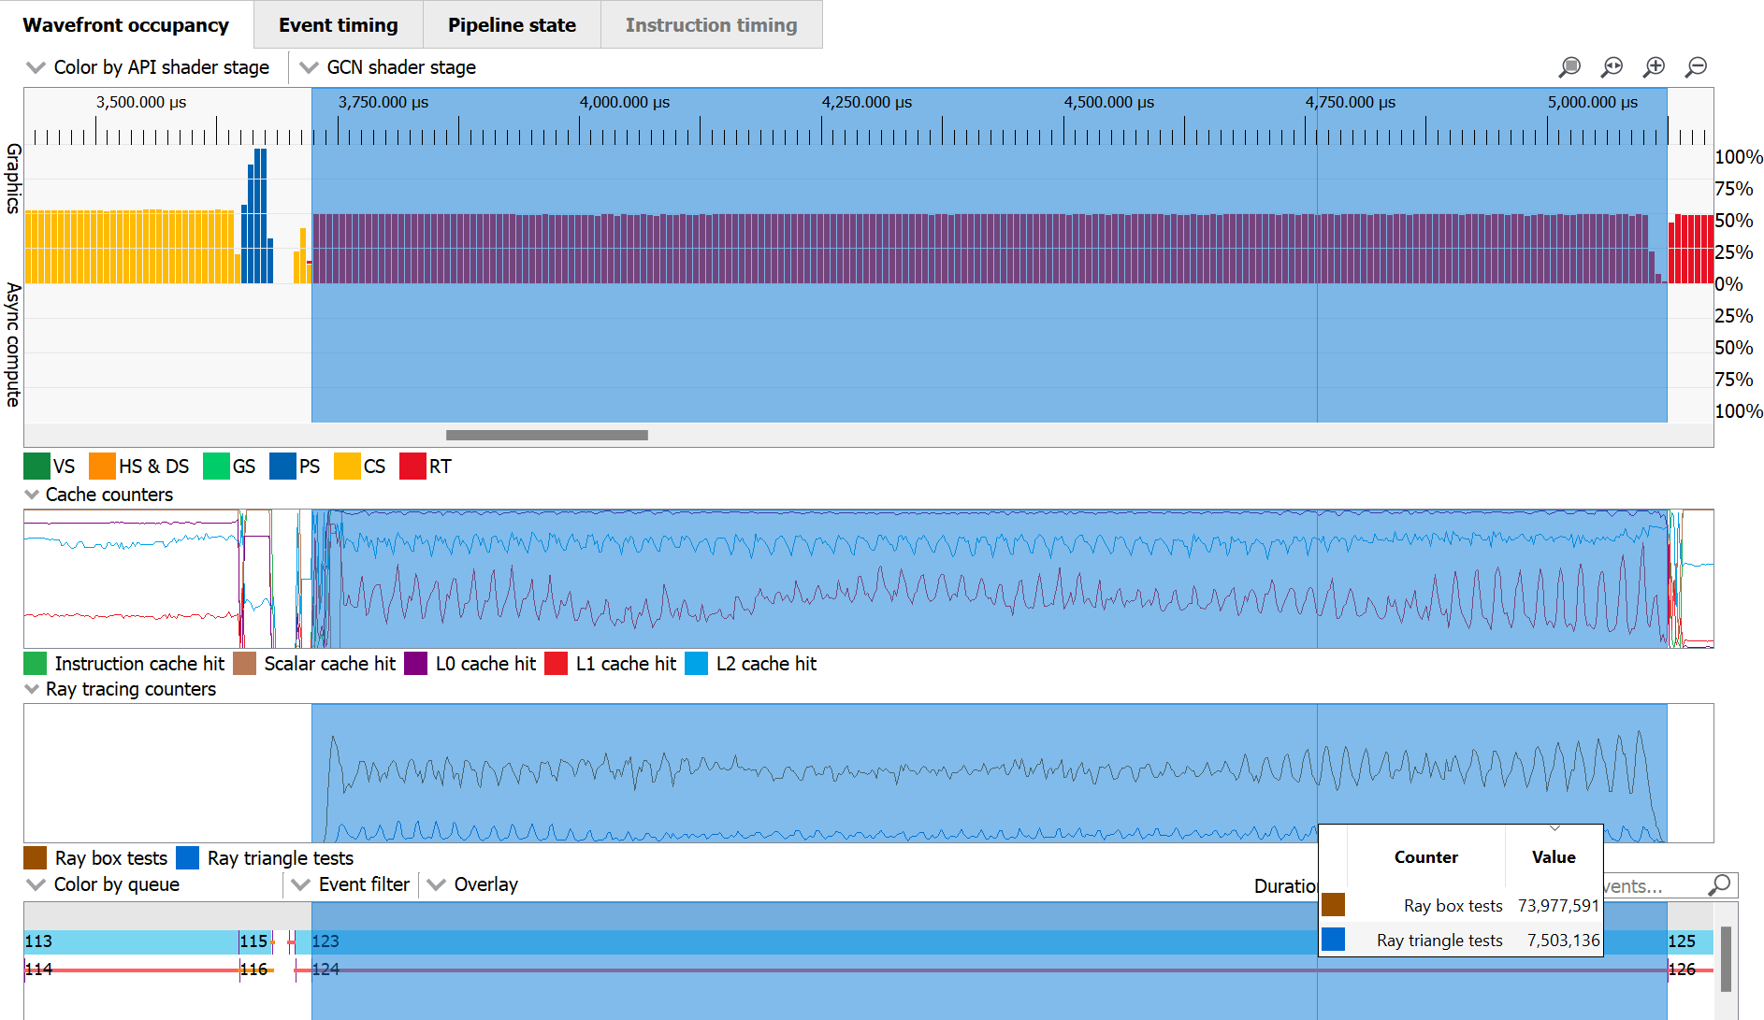This screenshot has width=1764, height=1020.
Task: Click the search icon in events field
Action: pyautogui.click(x=1719, y=885)
